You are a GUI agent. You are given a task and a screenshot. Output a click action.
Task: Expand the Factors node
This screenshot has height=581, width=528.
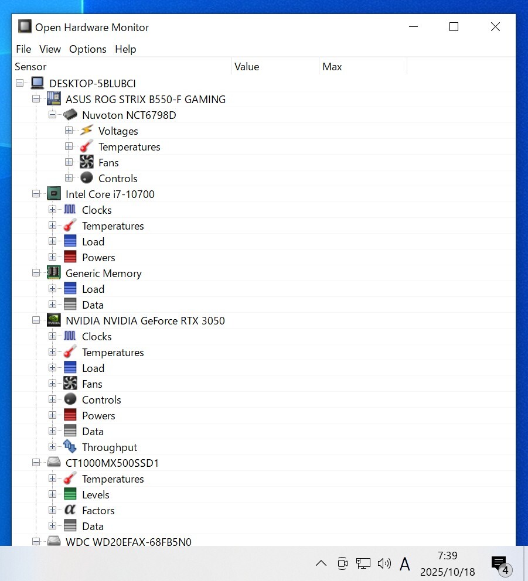[52, 510]
